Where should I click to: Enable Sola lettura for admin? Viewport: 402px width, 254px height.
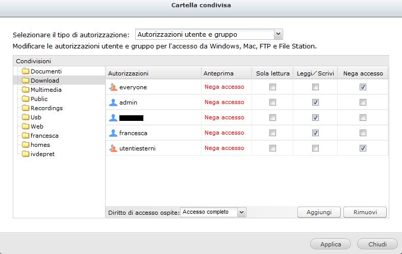click(273, 103)
